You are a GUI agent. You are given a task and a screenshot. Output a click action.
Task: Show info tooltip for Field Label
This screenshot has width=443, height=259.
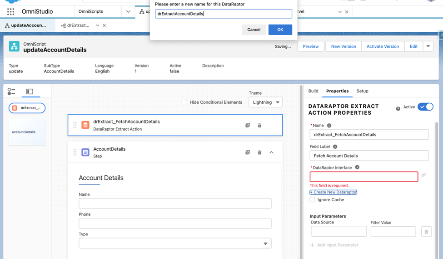pos(335,147)
